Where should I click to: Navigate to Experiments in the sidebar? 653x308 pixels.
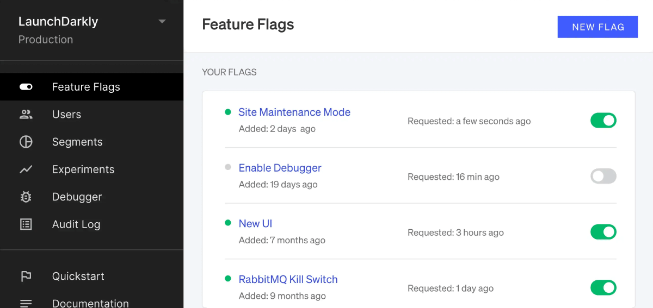pos(91,169)
